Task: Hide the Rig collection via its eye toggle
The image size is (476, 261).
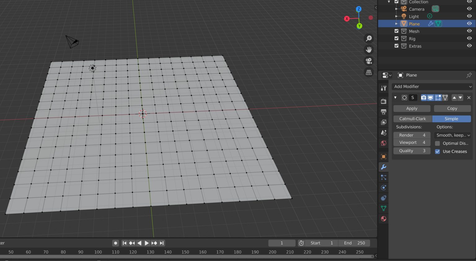Action: coord(469,38)
